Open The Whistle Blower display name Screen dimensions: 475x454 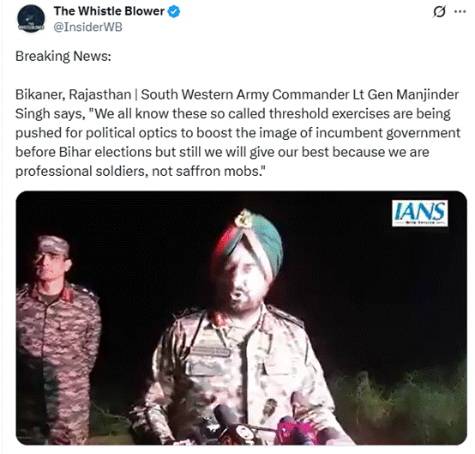pos(109,11)
